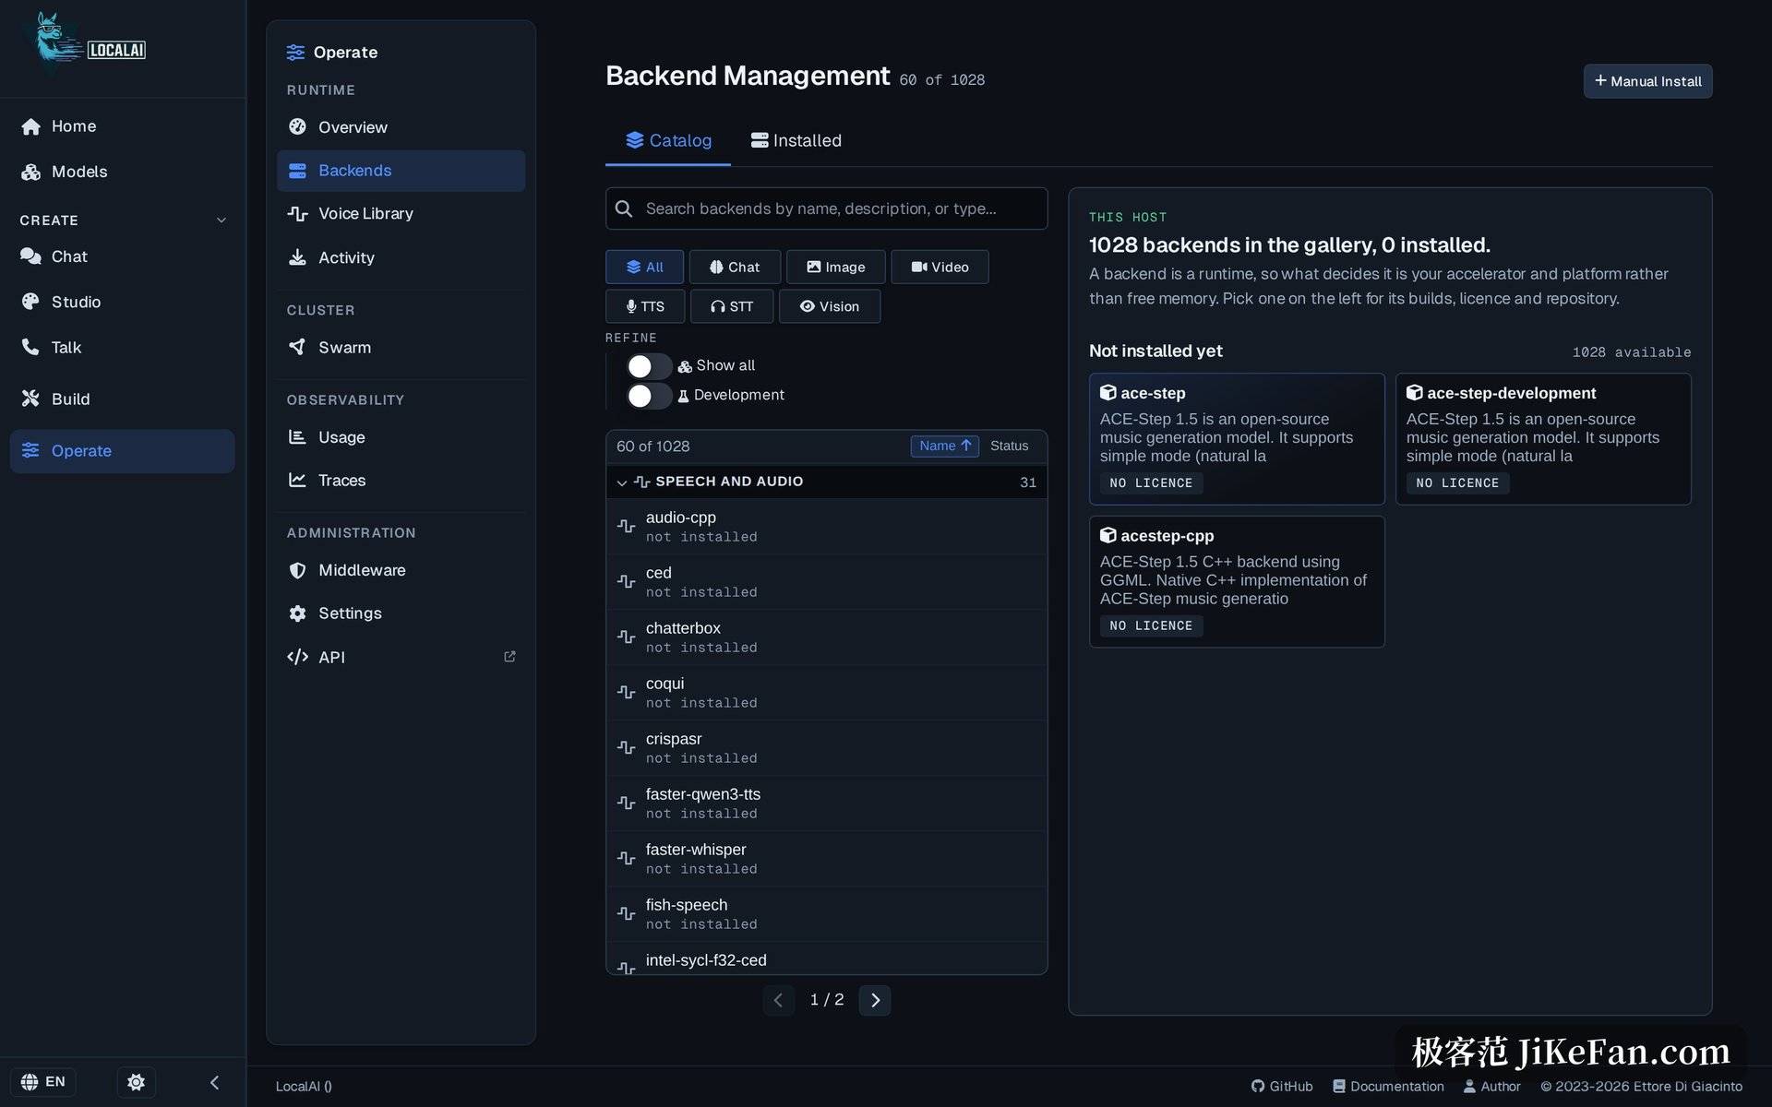The height and width of the screenshot is (1107, 1772).
Task: Click the Manual Install button
Action: pos(1647,81)
